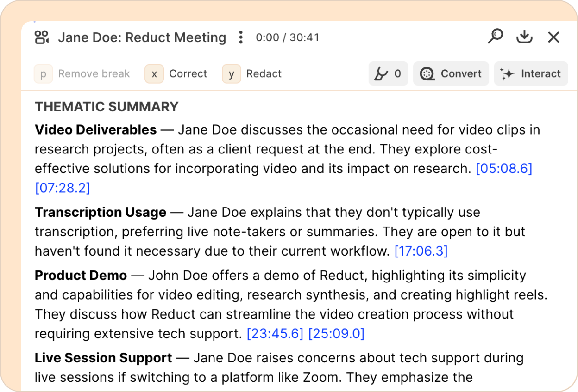This screenshot has height=392, width=578.
Task: Open the search magnifier icon
Action: 495,37
